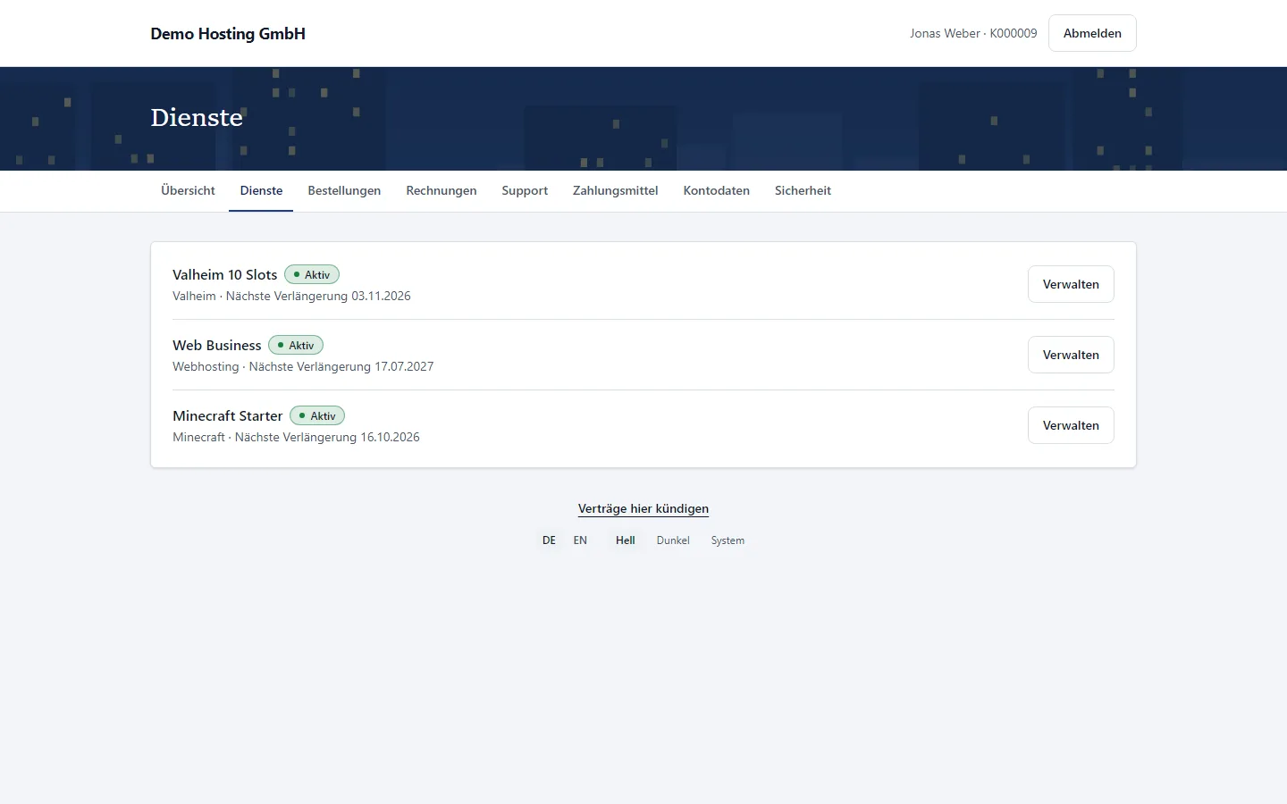Switch language to DE
The height and width of the screenshot is (804, 1287).
tap(549, 540)
